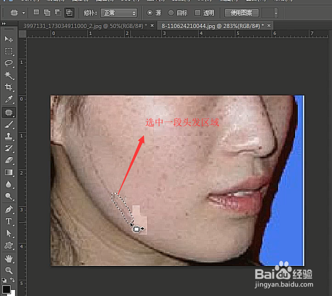This screenshot has width=332, height=296.
Task: Reset to default foreground and background colors
Action: (x=4, y=280)
